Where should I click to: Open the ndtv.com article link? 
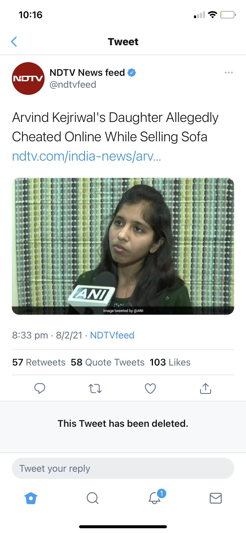coord(86,156)
